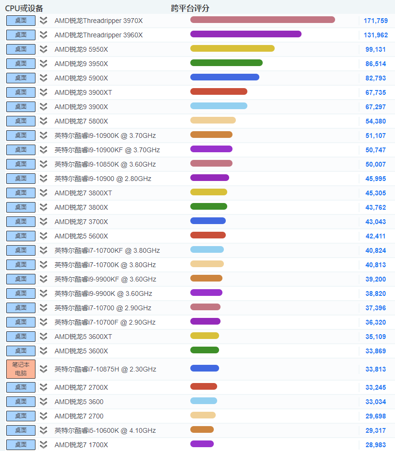
Task: Click the blue AMD锐龙9 5900X score bar
Action: click(x=225, y=77)
